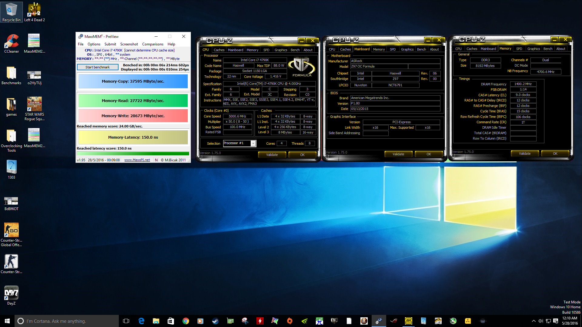Image resolution: width=582 pixels, height=327 pixels.
Task: Click OK in the Memory CPU-Z window
Action: point(555,154)
